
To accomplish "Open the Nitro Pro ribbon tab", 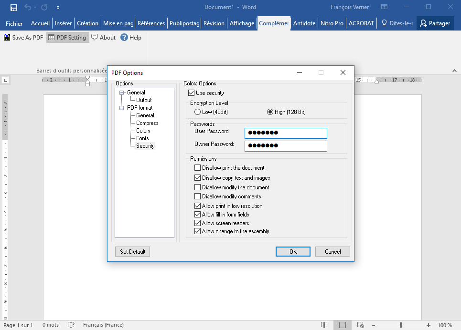I will [x=332, y=23].
